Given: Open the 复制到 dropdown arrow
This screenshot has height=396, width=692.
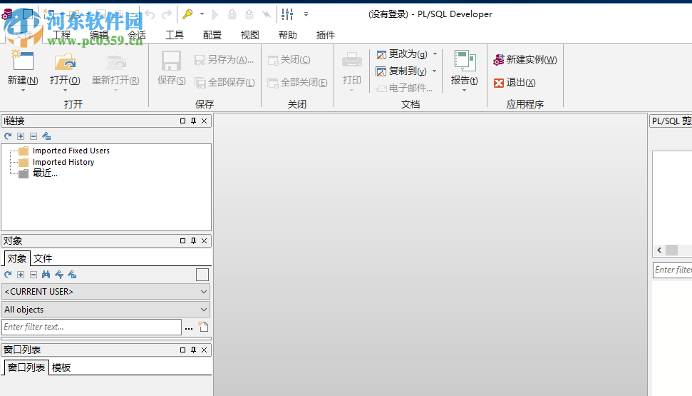Looking at the screenshot, I should click(x=434, y=71).
